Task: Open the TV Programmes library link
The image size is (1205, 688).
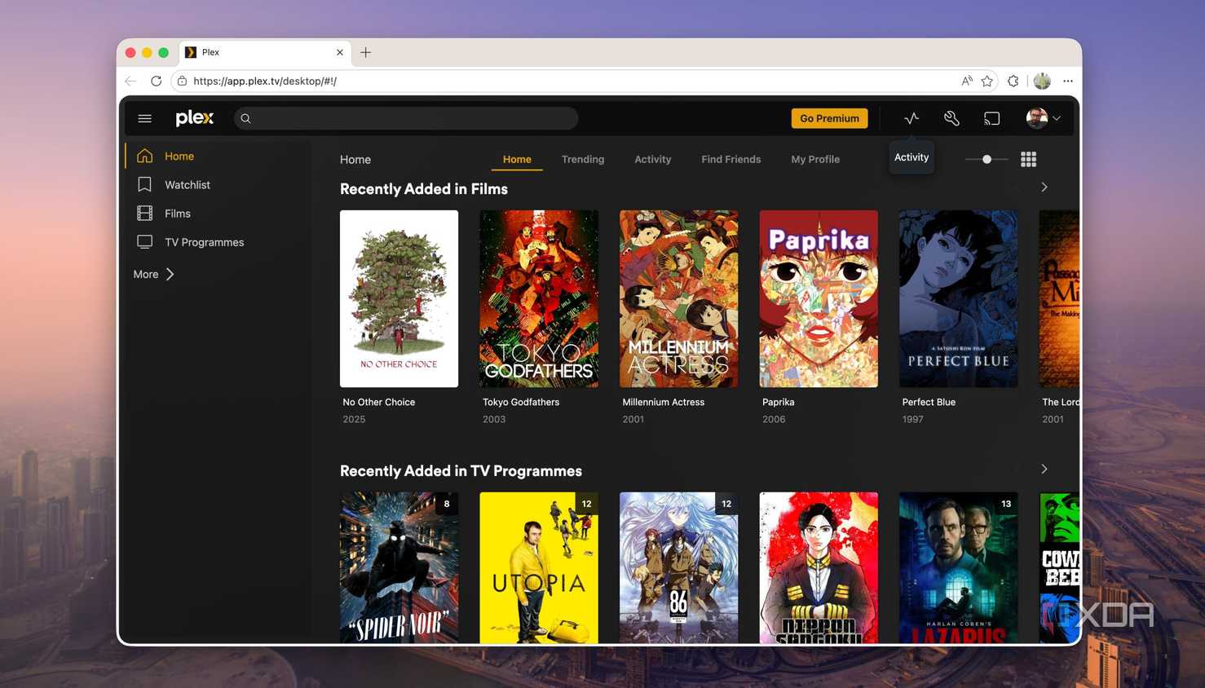Action: [205, 242]
